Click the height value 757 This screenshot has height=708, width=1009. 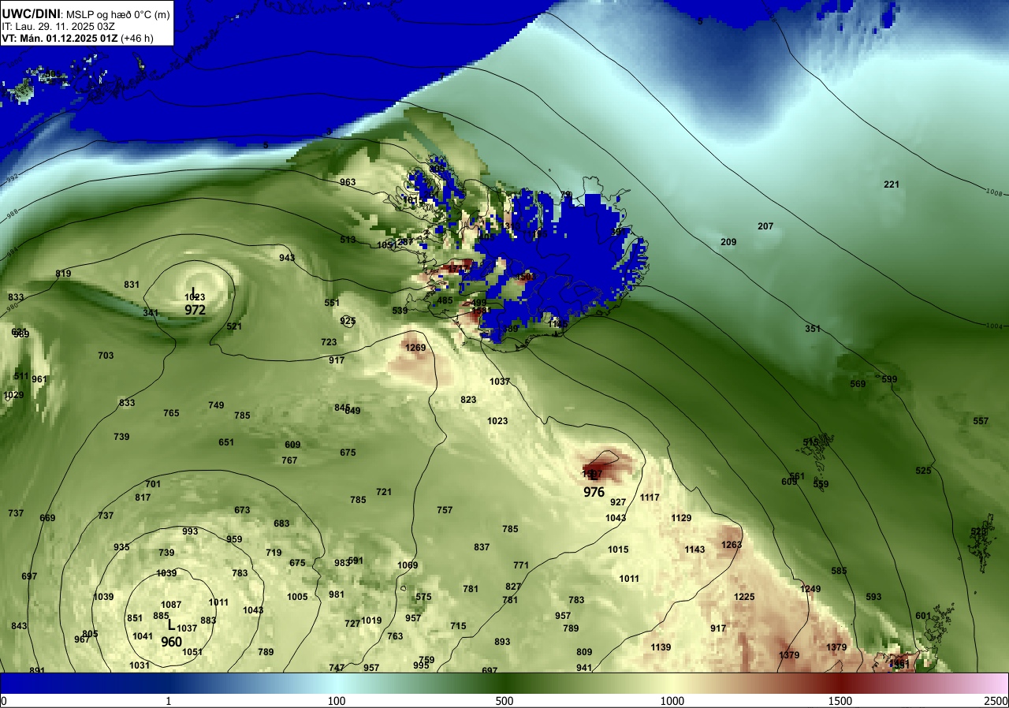pyautogui.click(x=445, y=510)
